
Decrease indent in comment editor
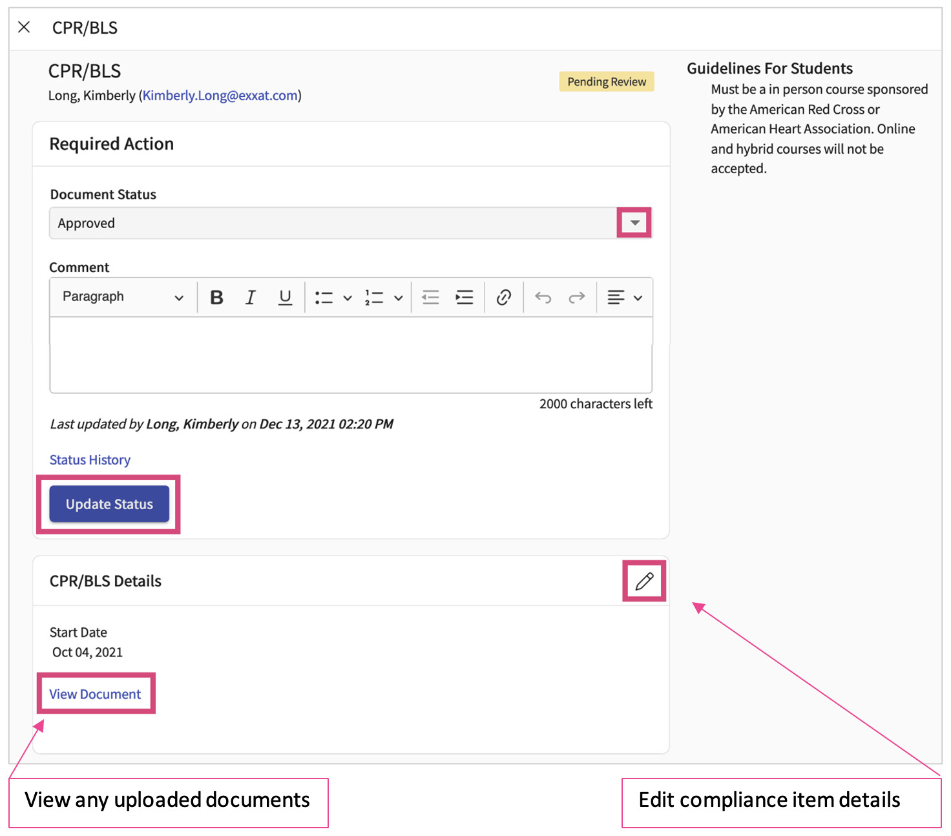click(430, 297)
